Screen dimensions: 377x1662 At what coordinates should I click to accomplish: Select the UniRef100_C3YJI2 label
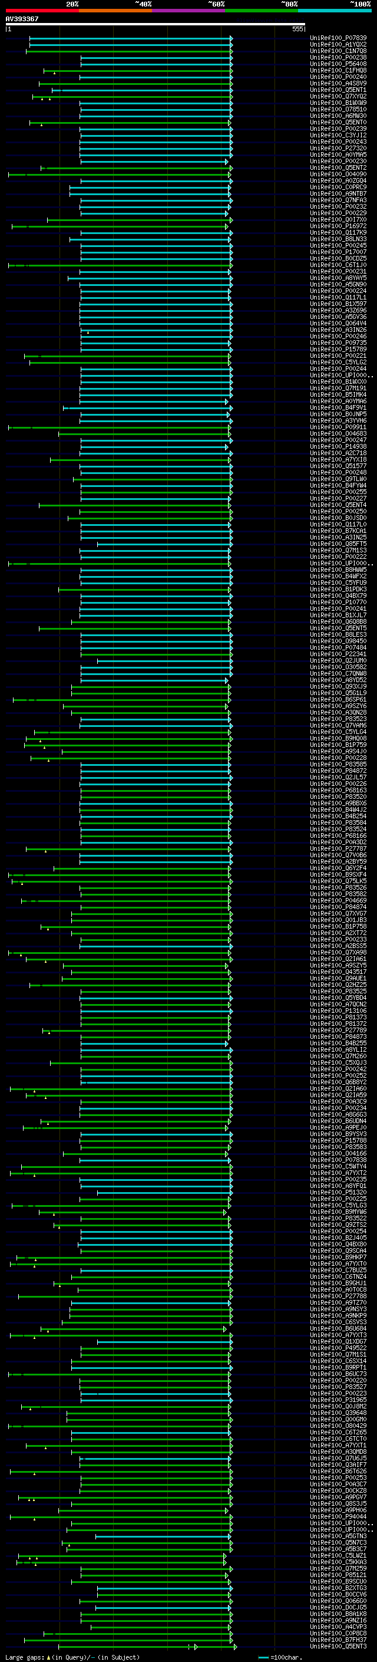[x=338, y=135]
